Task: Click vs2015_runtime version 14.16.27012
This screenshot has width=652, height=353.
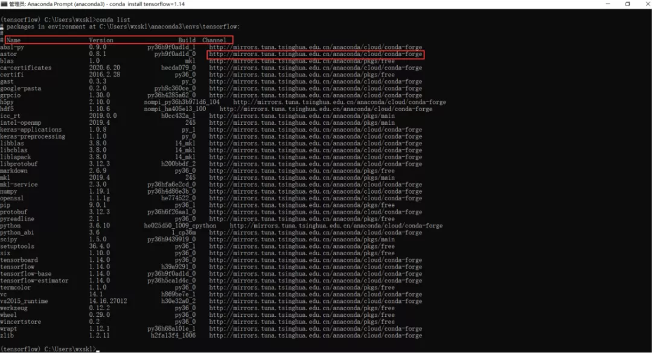Action: click(108, 301)
